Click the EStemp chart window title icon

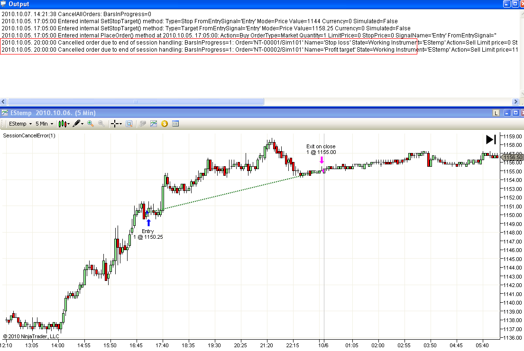pos(5,113)
